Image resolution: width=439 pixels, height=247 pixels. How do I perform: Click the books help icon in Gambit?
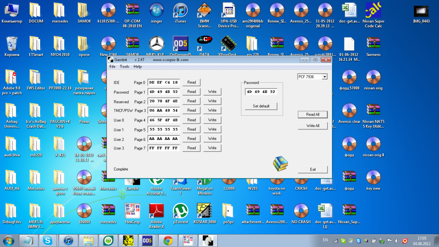pyautogui.click(x=281, y=164)
